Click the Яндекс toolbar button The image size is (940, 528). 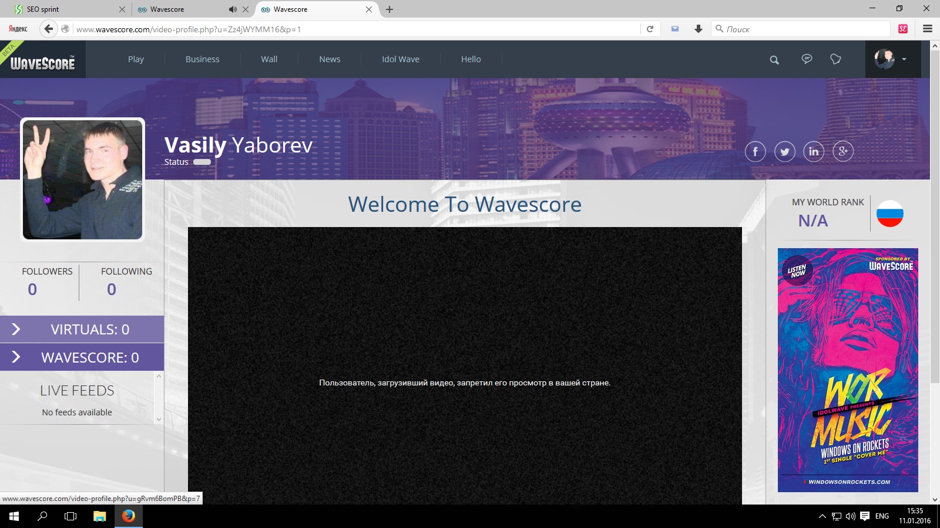coord(18,29)
